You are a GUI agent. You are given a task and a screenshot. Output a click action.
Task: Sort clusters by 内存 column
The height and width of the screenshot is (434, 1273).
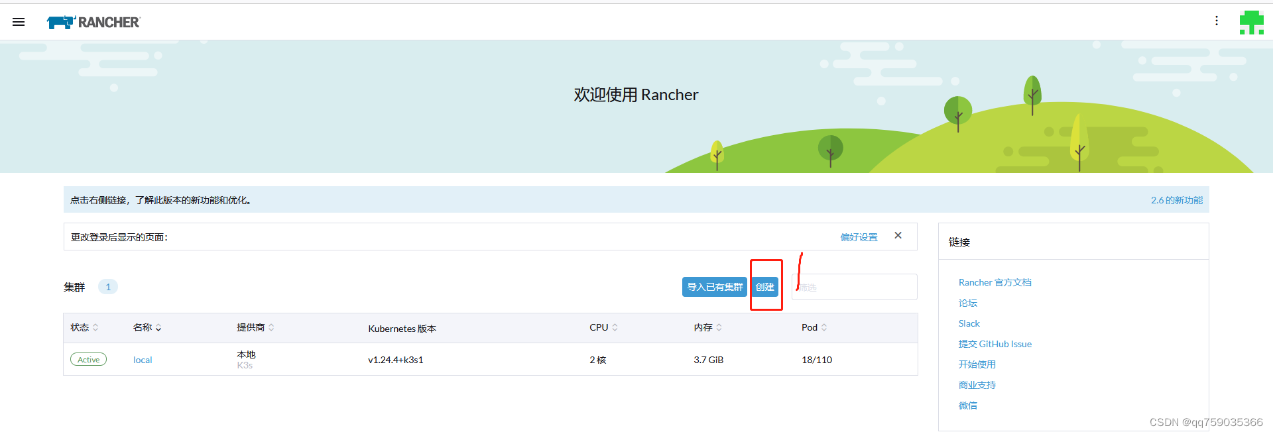pyautogui.click(x=708, y=327)
